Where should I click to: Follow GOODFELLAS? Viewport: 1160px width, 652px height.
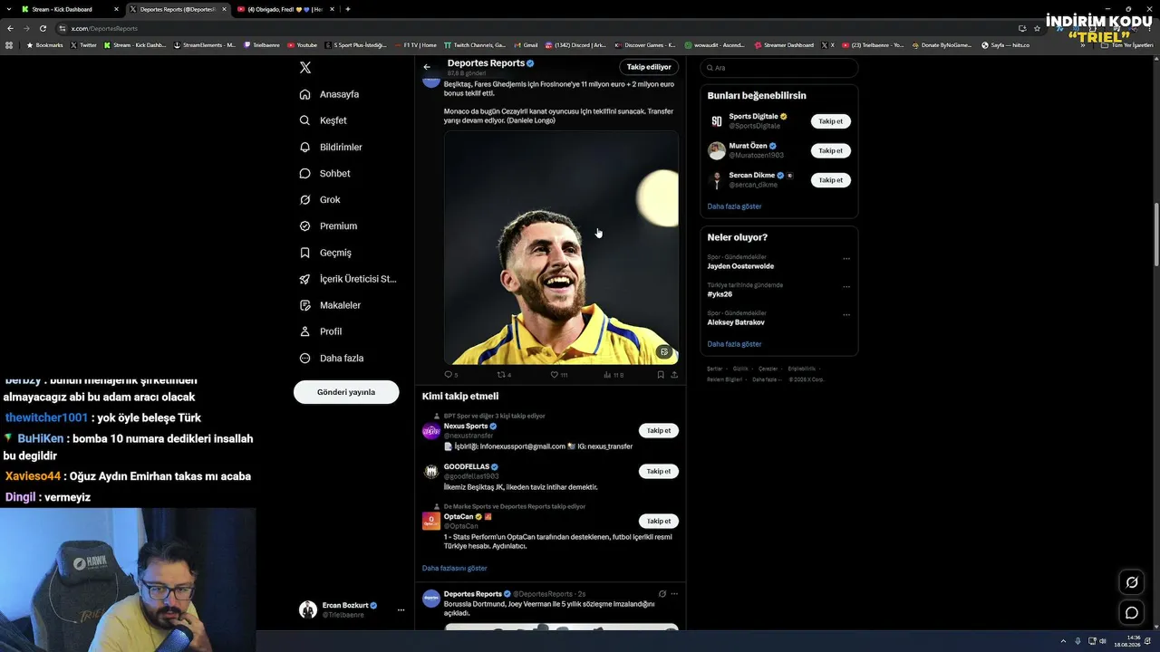pyautogui.click(x=659, y=472)
